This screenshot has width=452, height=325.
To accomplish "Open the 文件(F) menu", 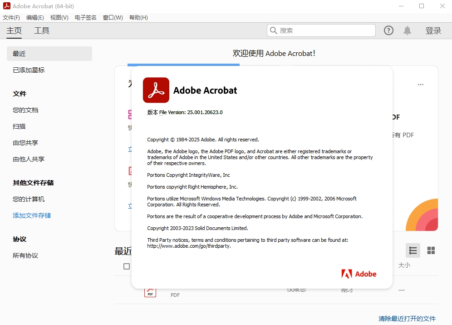I will coord(11,18).
